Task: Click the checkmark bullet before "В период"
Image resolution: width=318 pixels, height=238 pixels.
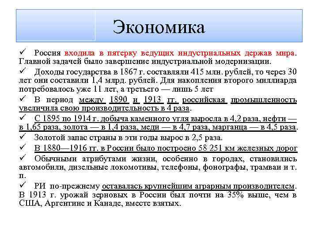Action: 23,99
